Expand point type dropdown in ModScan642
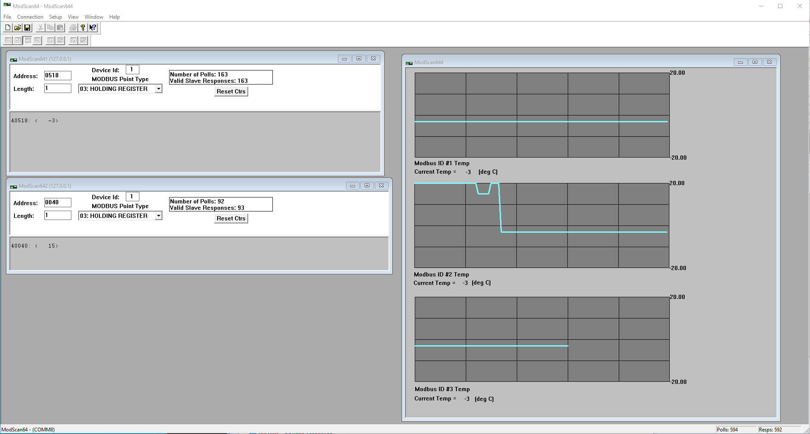This screenshot has height=434, width=810. (159, 216)
